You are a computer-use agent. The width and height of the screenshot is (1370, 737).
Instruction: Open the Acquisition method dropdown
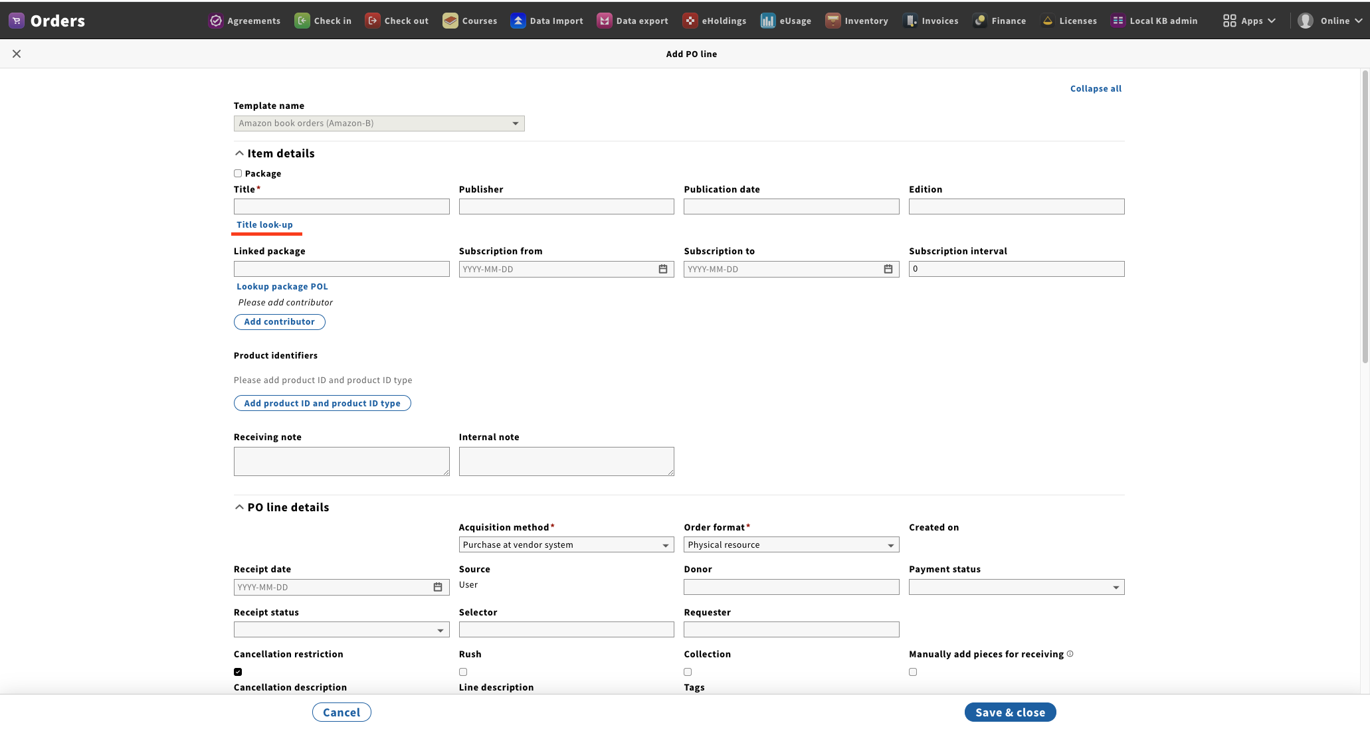coord(566,544)
